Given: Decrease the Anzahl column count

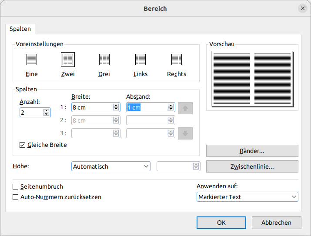Looking at the screenshot, I should click(x=46, y=114).
